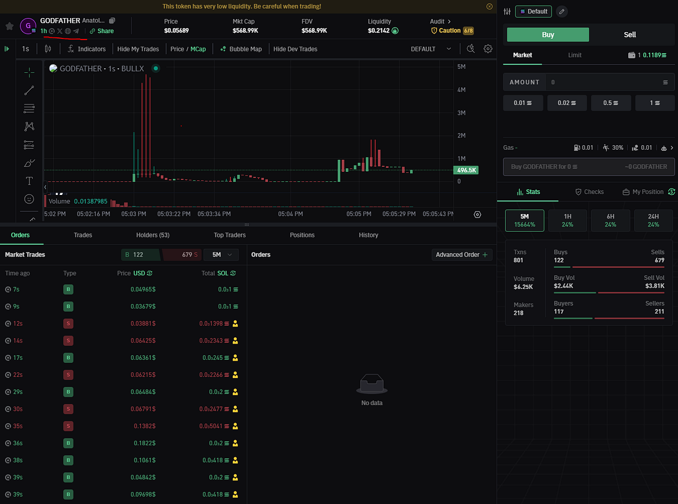
Task: Open the Limit order tab
Action: coord(575,55)
